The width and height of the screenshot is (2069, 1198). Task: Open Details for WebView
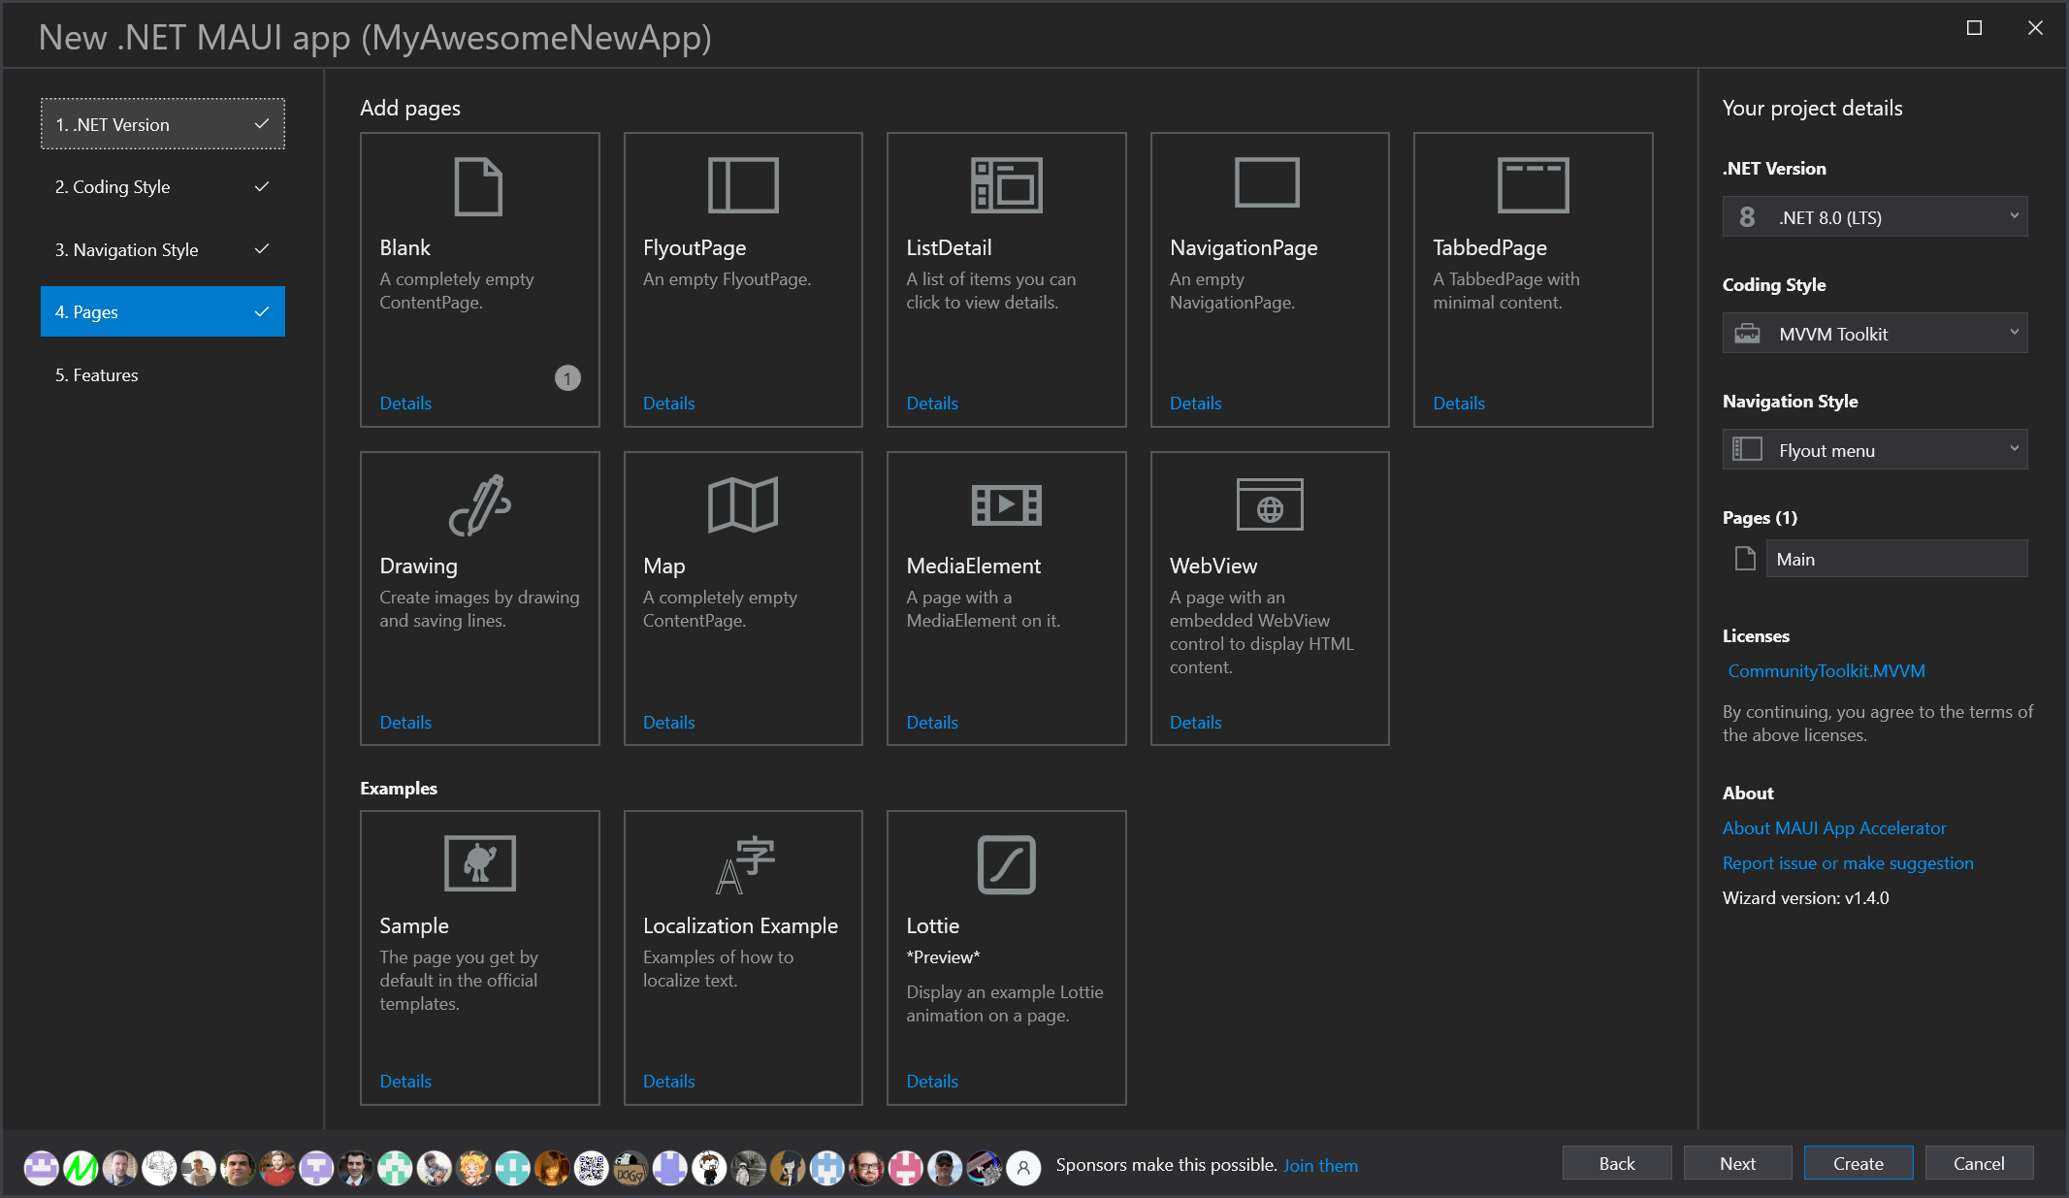point(1195,723)
